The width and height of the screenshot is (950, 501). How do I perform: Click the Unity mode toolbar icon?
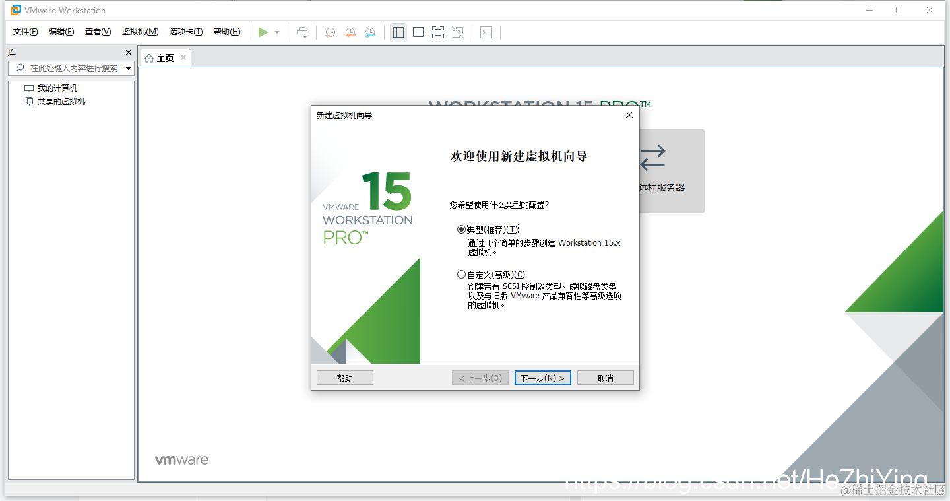point(459,32)
